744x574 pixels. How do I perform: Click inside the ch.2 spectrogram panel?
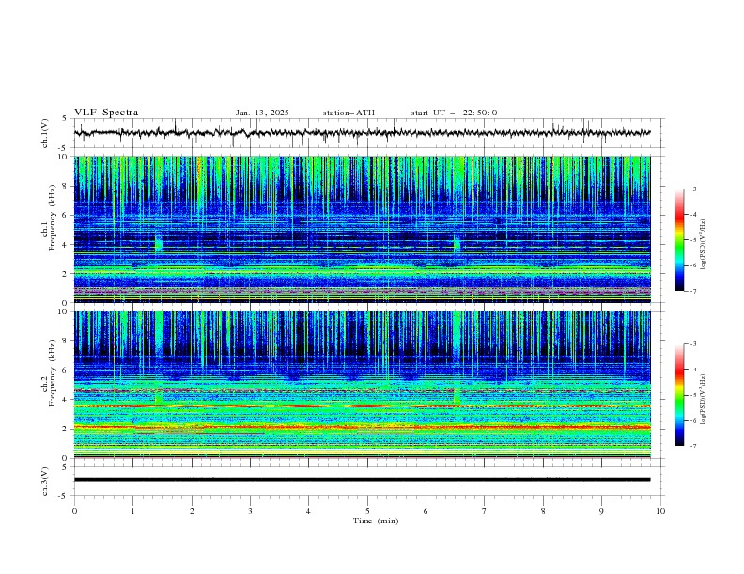click(x=362, y=385)
